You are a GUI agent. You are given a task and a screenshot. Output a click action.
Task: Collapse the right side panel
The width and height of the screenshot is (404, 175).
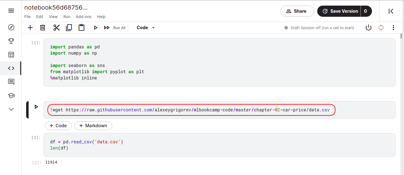(x=391, y=11)
